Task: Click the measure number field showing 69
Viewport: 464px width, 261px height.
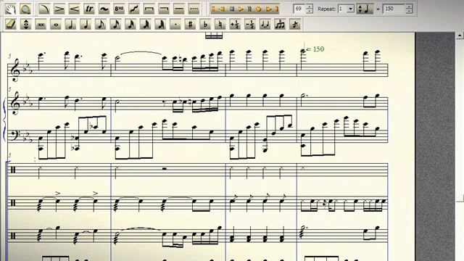Action: (x=299, y=9)
